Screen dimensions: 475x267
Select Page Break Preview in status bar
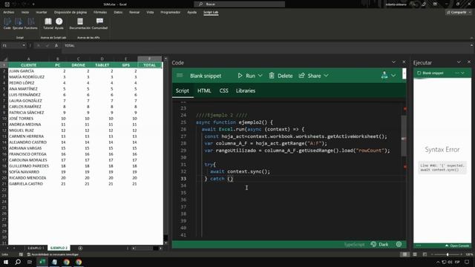click(x=425, y=254)
